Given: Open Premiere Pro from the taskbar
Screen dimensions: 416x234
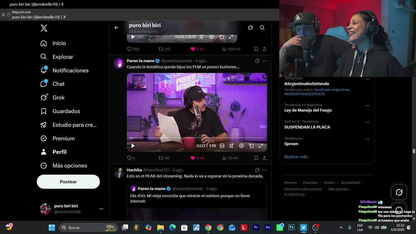Looking at the screenshot, I should point(256,227).
